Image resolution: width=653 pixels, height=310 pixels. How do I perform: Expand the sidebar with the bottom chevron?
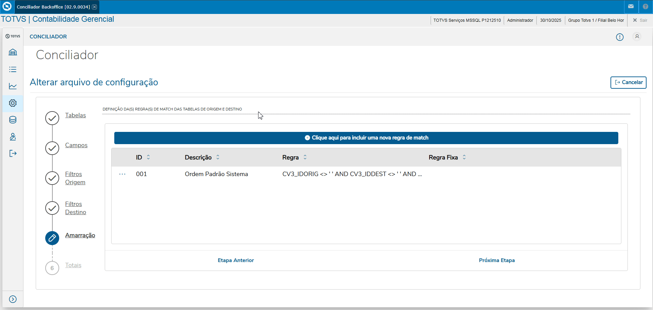[13, 299]
